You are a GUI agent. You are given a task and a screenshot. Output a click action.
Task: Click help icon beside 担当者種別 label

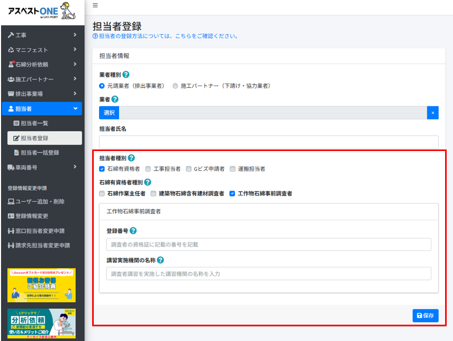tap(131, 157)
